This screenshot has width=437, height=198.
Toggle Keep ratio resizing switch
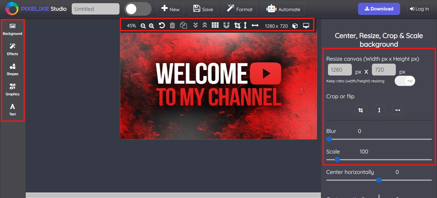tap(405, 81)
